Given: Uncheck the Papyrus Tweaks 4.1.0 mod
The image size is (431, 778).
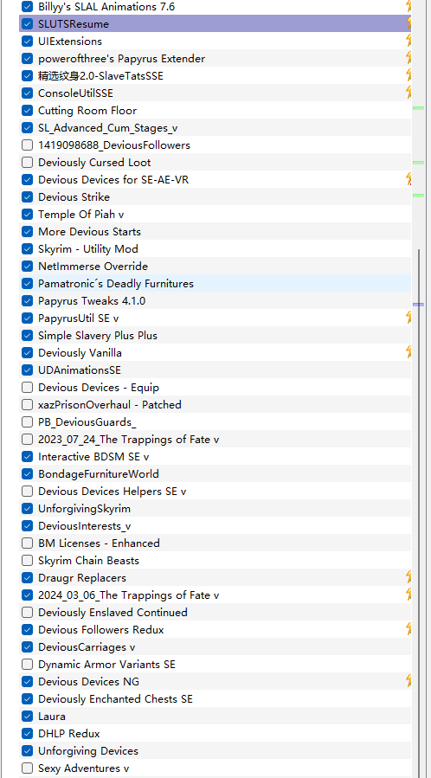Looking at the screenshot, I should pyautogui.click(x=28, y=300).
